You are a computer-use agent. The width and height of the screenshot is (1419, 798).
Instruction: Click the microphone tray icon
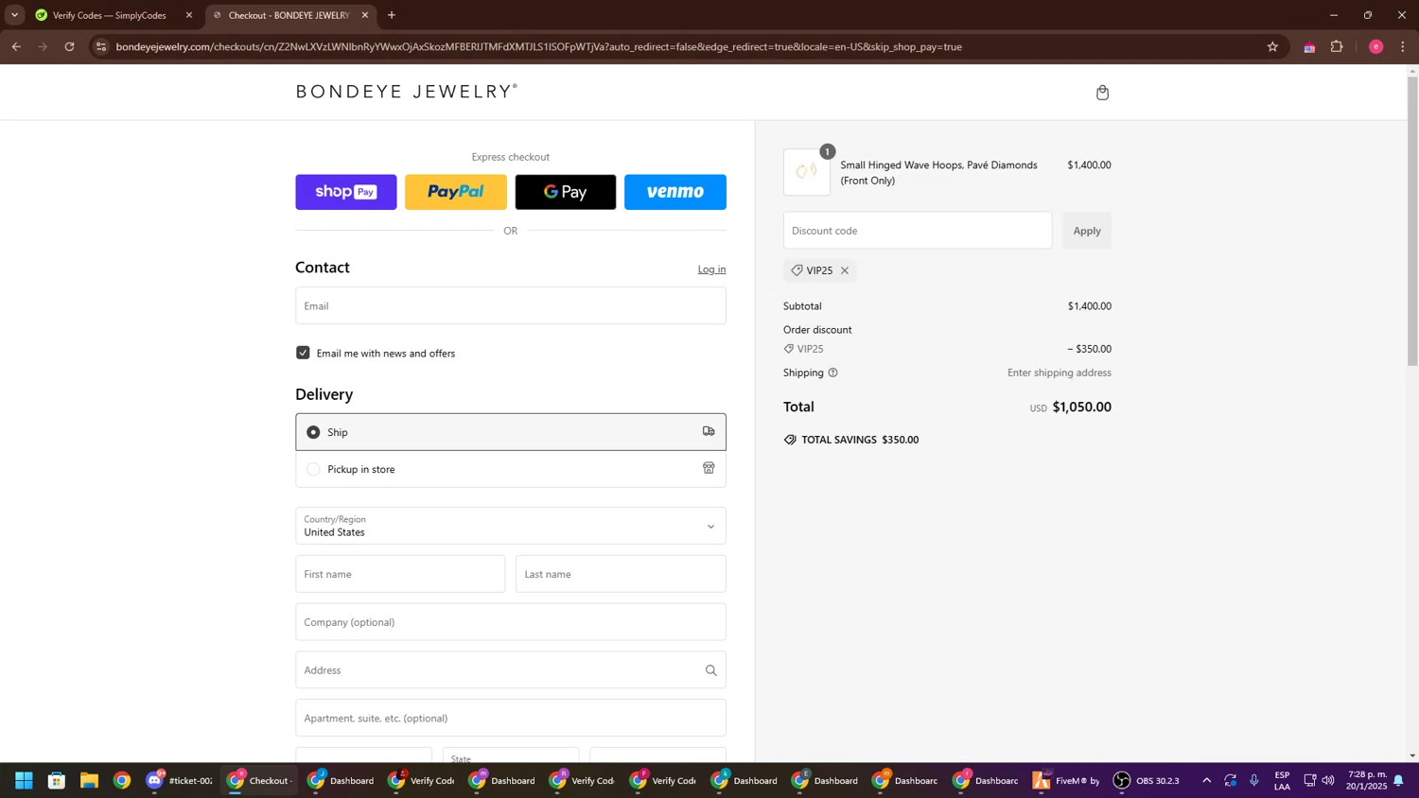(x=1254, y=781)
